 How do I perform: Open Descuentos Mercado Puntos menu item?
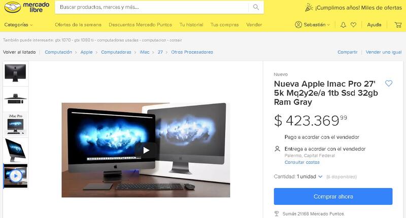140,25
